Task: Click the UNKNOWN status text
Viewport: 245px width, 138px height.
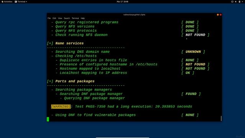Action: coord(193,52)
